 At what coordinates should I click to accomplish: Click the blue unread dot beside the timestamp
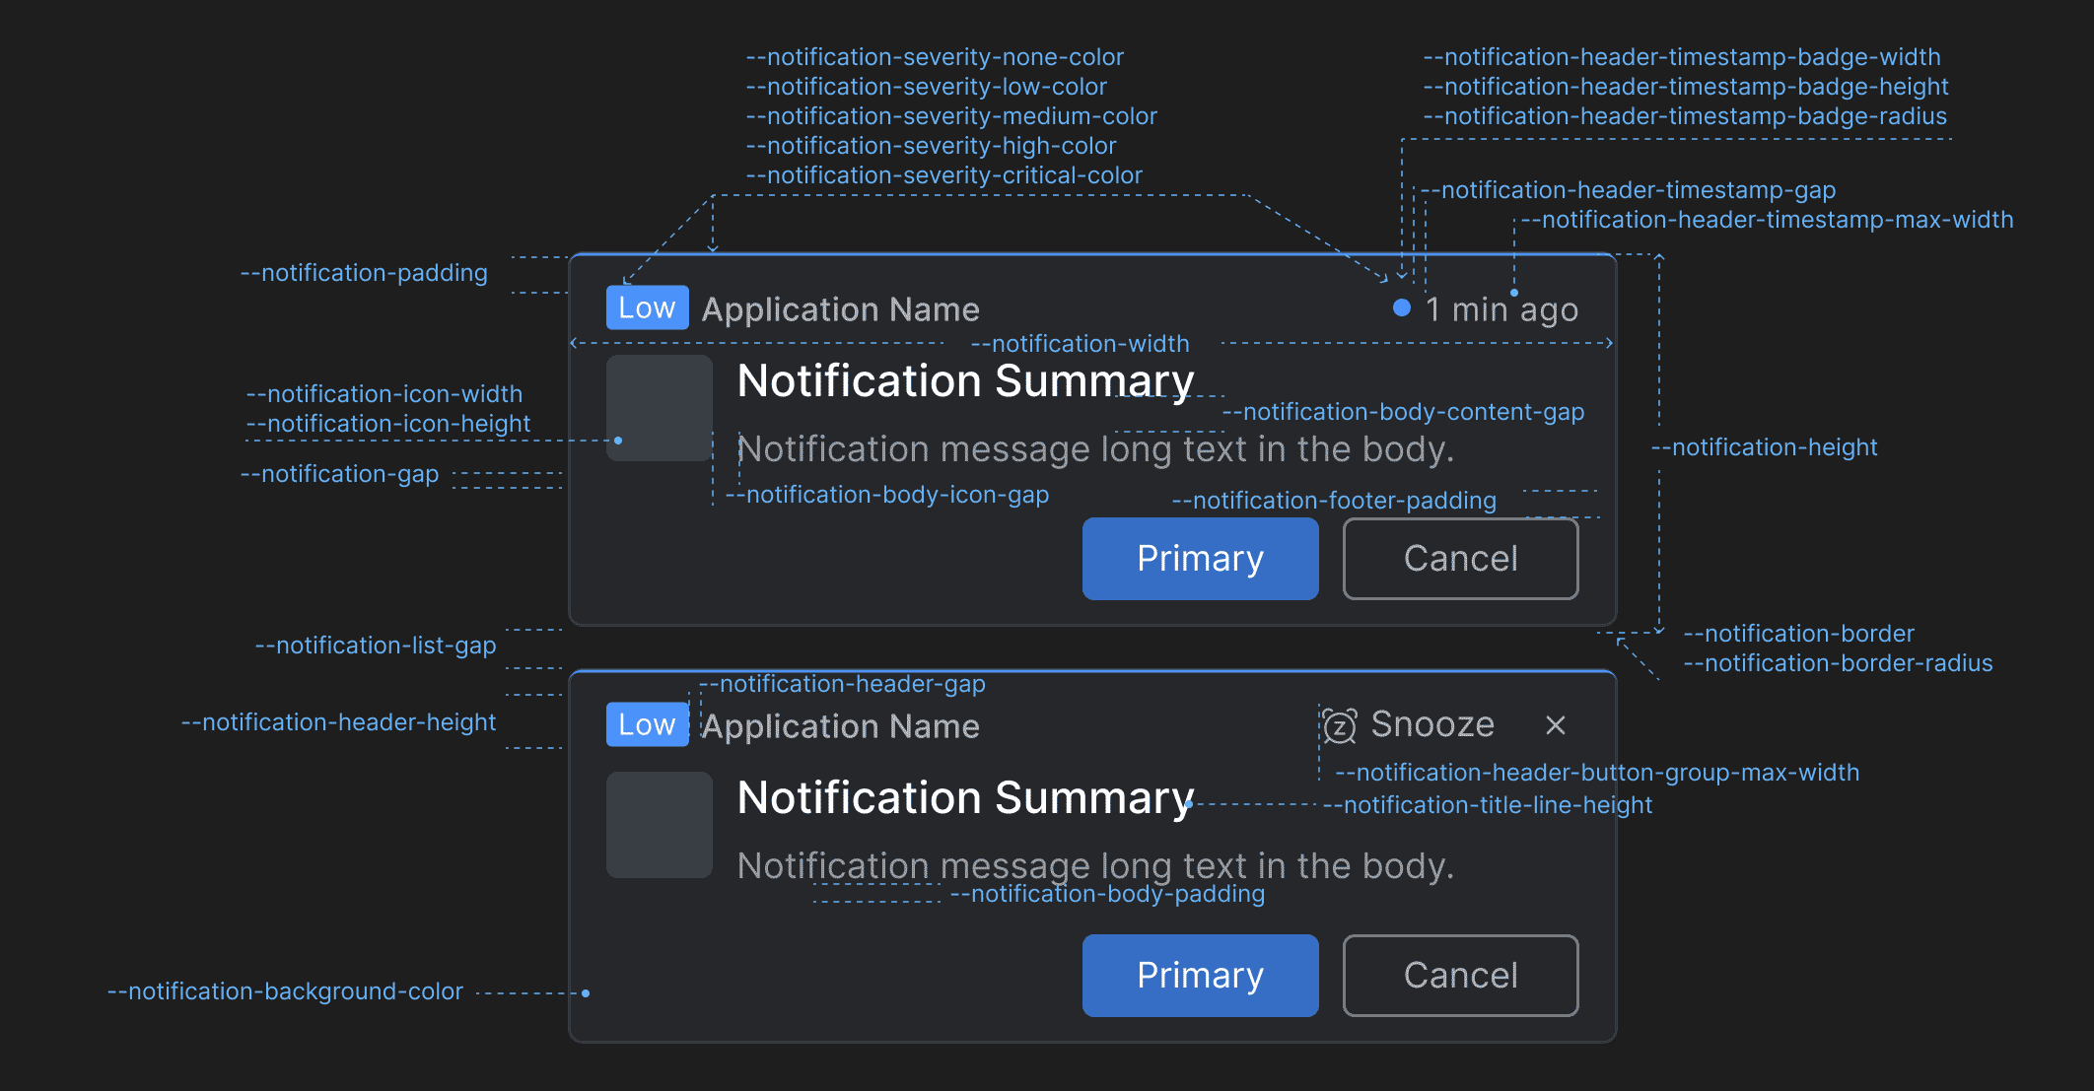[x=1400, y=307]
